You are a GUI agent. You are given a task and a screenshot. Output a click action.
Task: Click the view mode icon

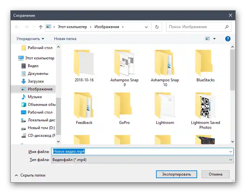pyautogui.click(x=207, y=39)
